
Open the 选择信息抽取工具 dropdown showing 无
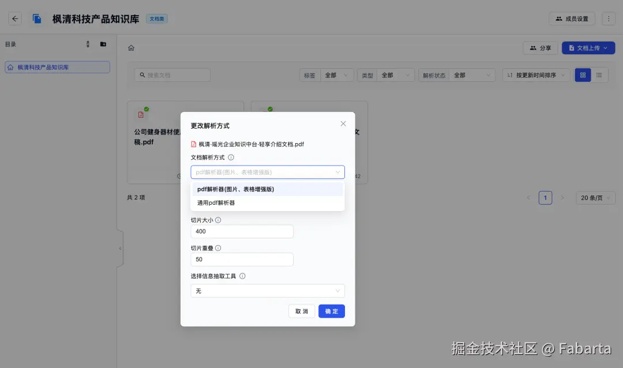268,291
